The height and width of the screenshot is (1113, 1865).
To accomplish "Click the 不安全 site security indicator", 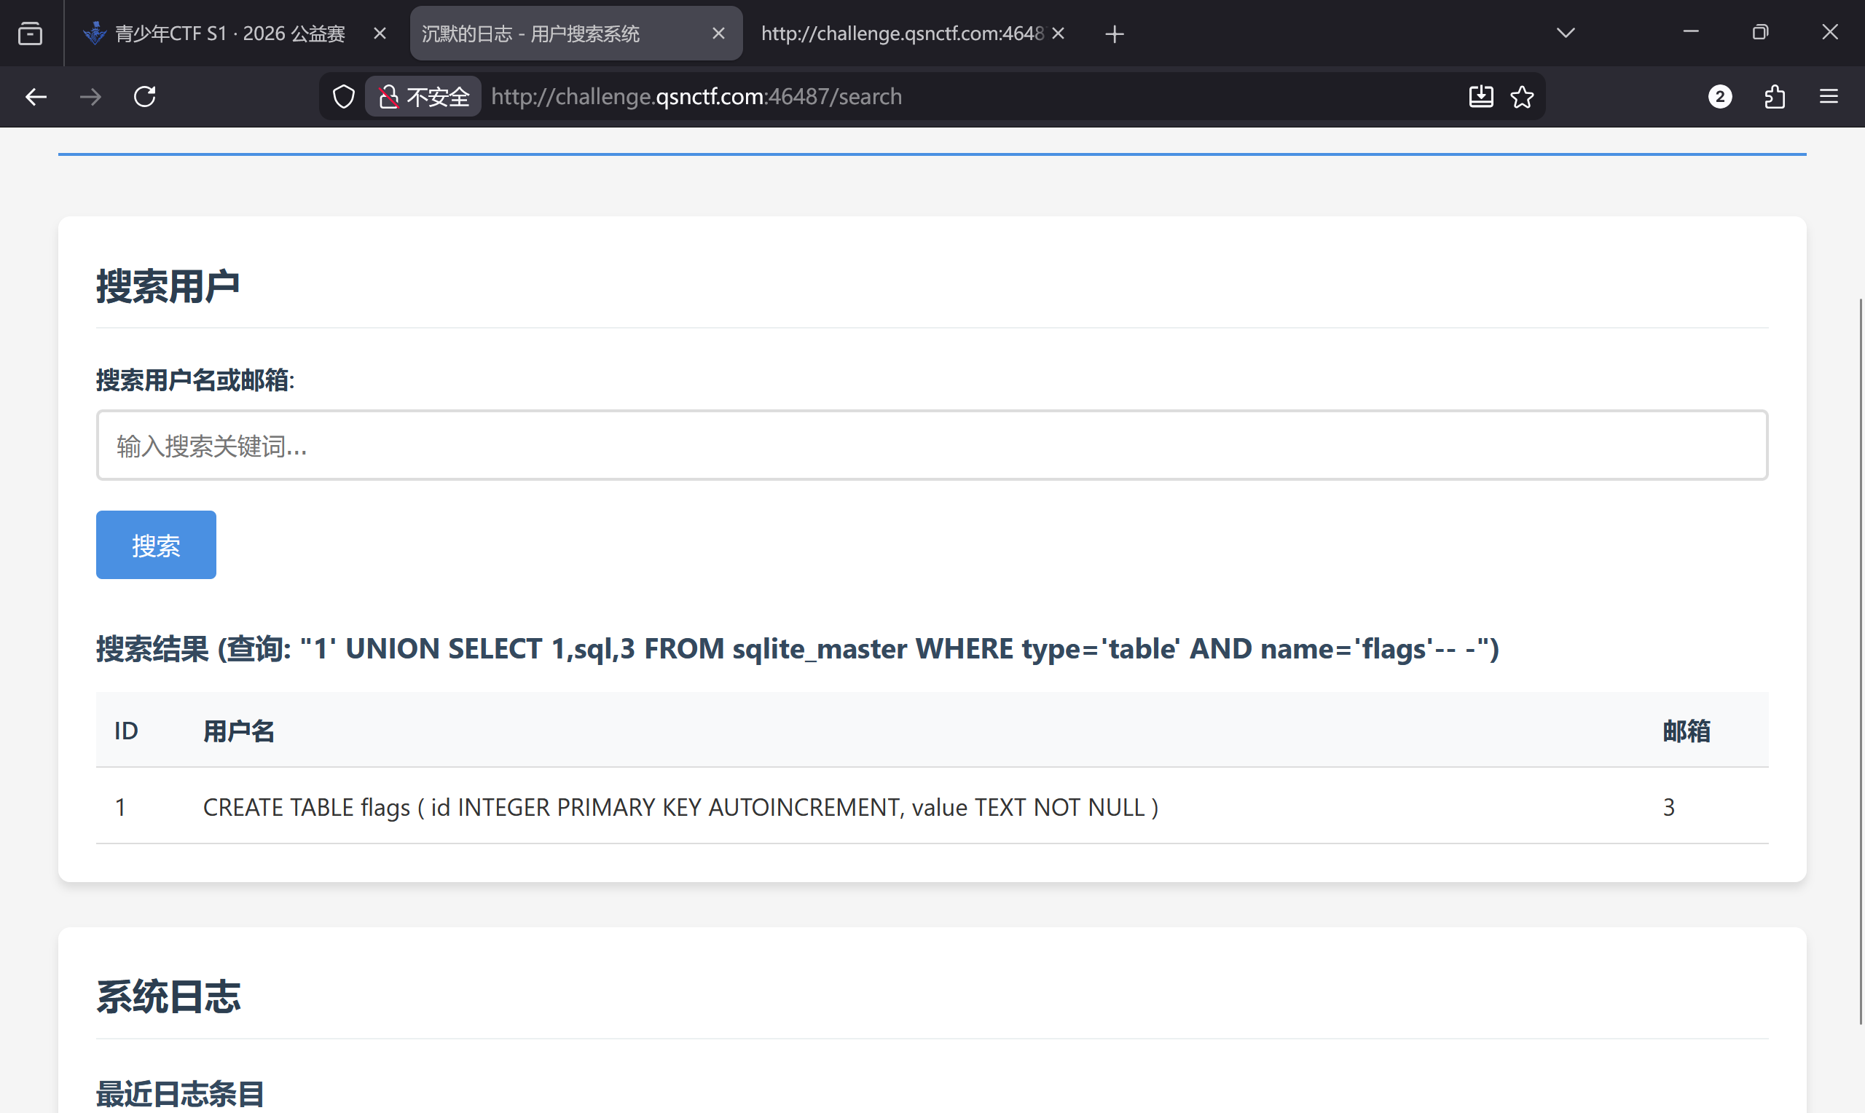I will pyautogui.click(x=424, y=97).
